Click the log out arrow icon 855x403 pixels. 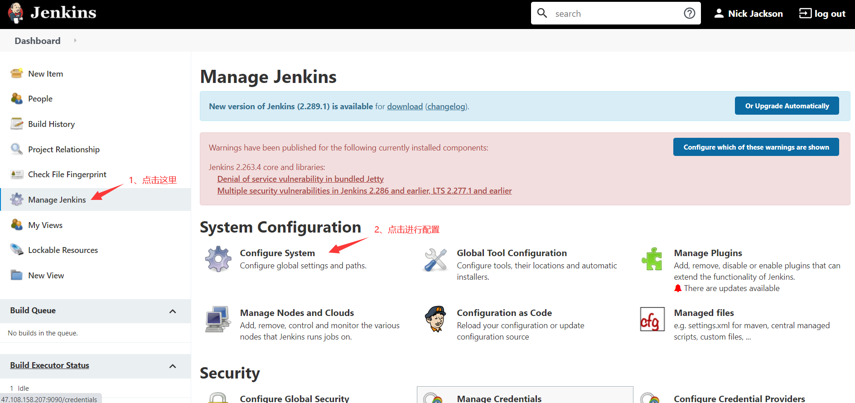(x=805, y=13)
